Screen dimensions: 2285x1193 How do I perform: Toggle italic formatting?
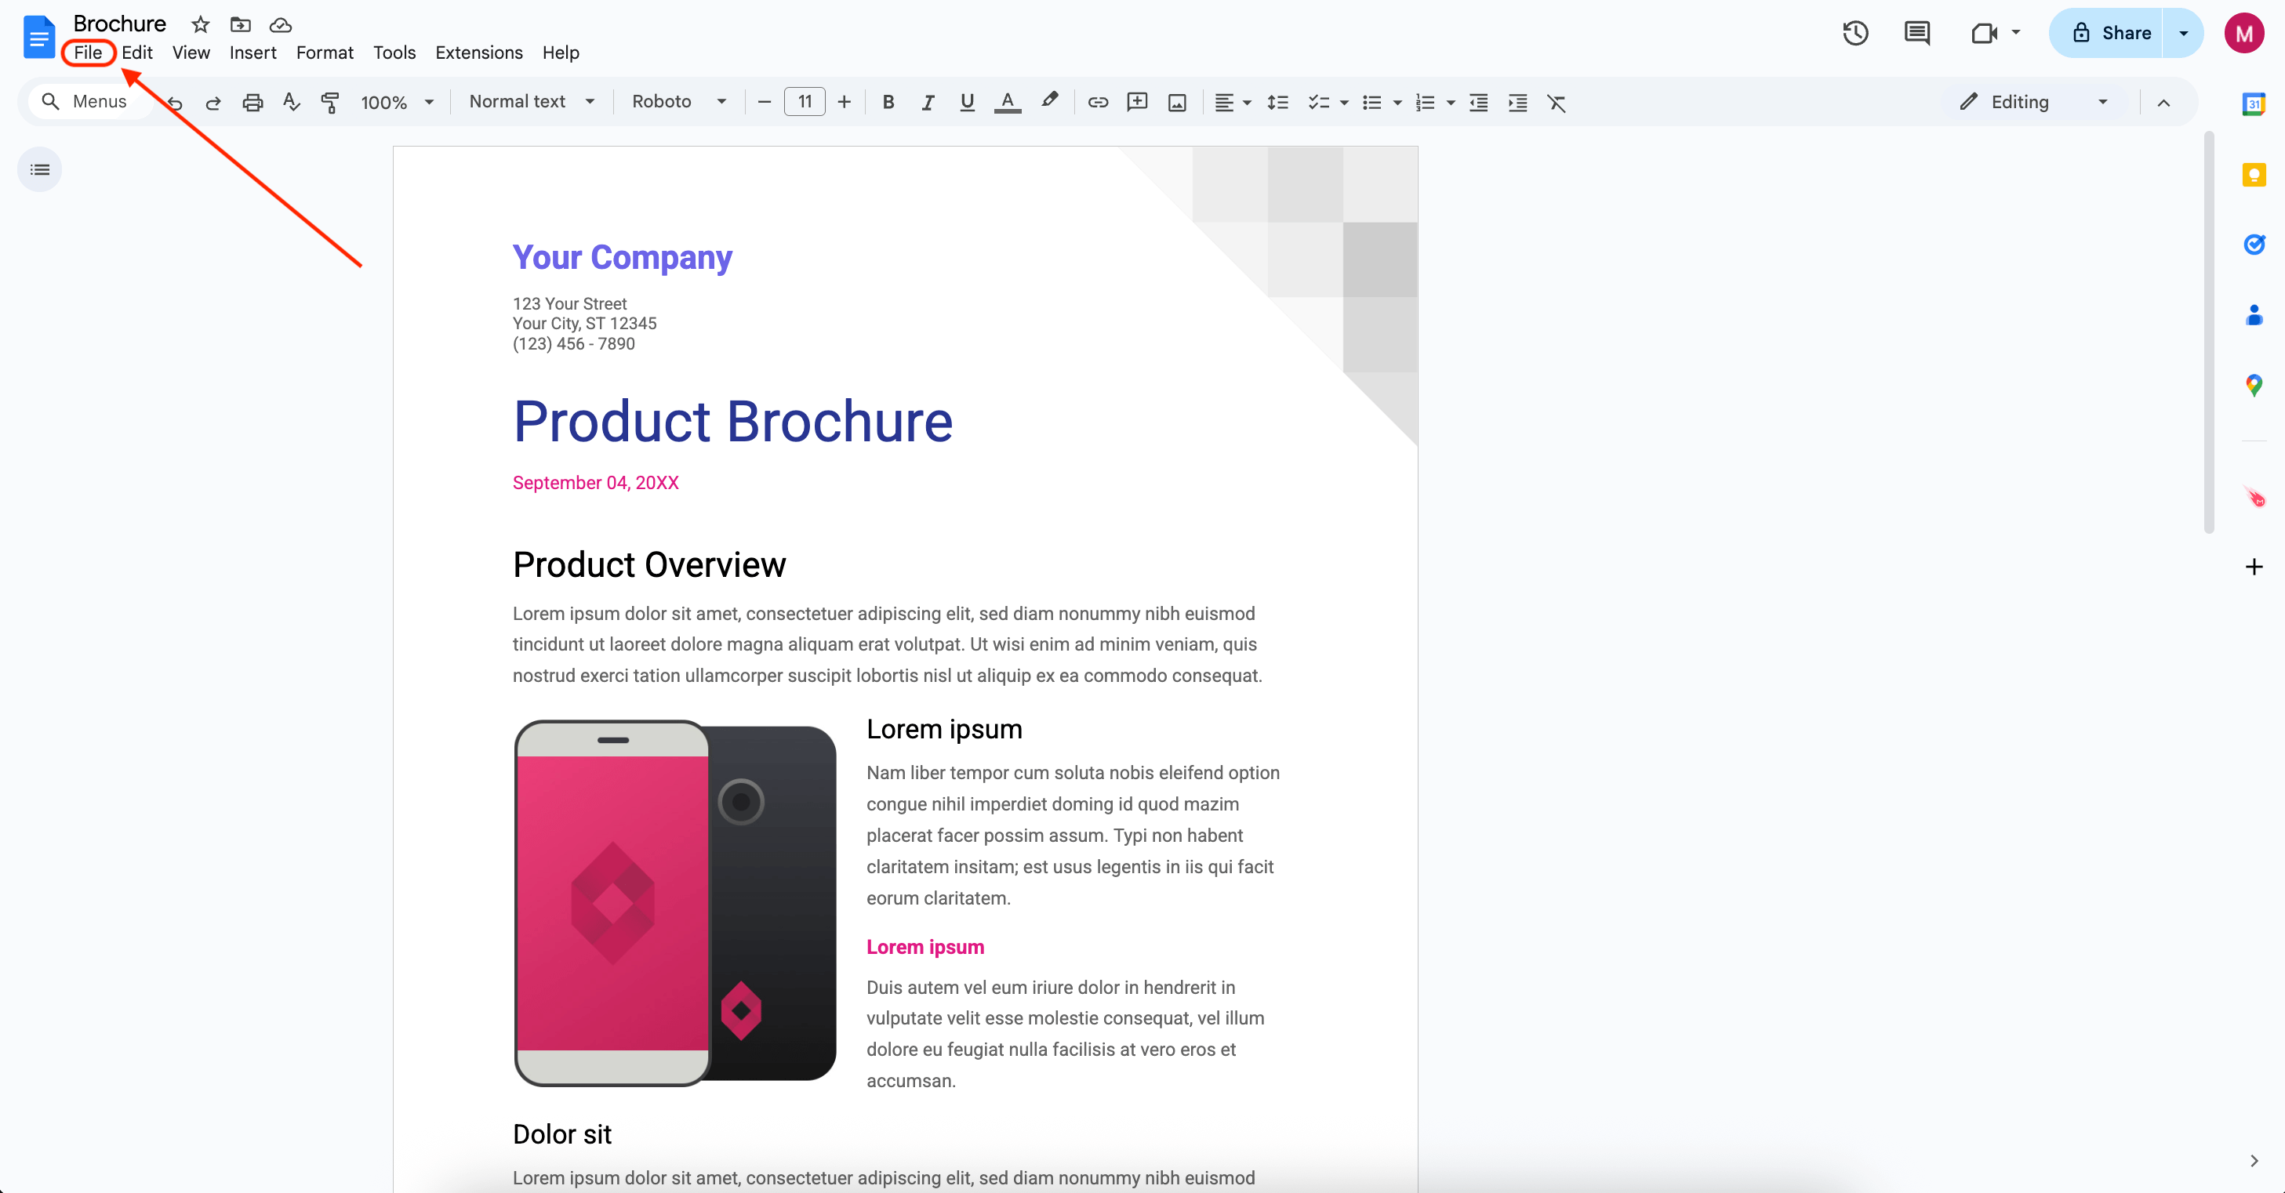[x=927, y=103]
